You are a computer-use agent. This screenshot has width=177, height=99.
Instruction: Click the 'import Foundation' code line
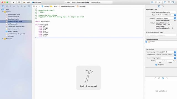pyautogui.click(x=42, y=21)
